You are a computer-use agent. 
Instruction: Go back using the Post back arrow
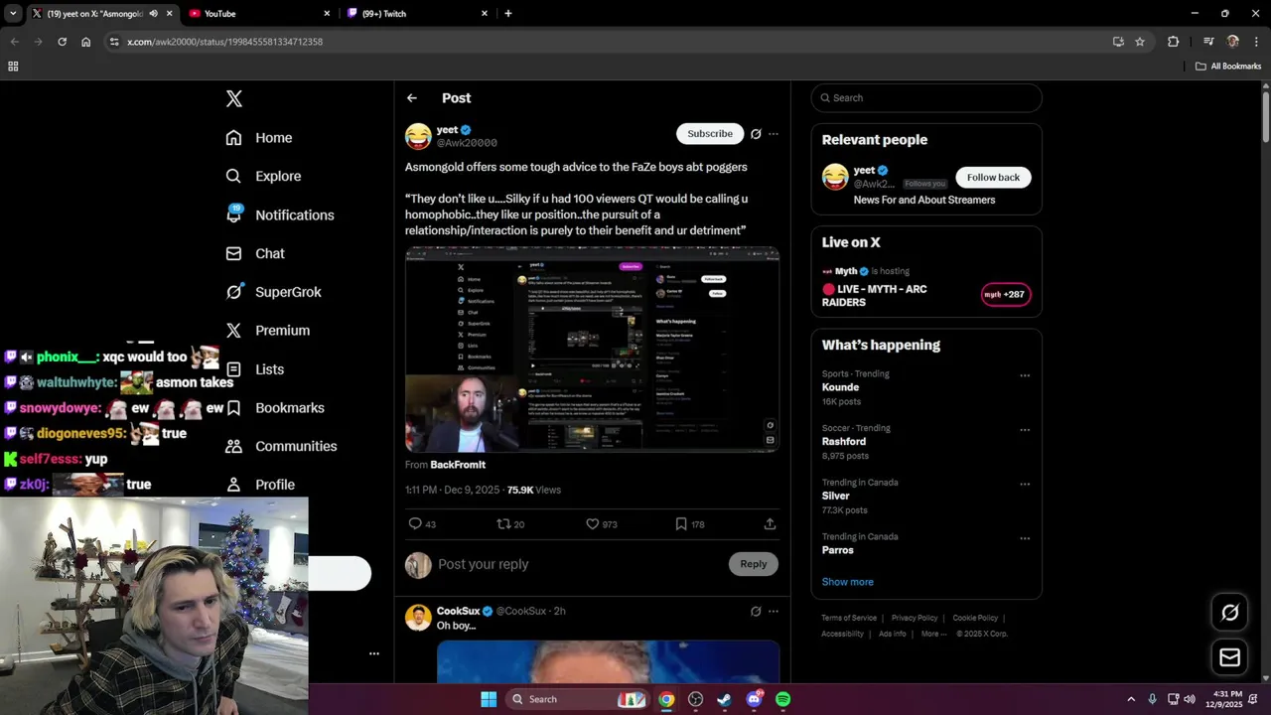click(412, 98)
